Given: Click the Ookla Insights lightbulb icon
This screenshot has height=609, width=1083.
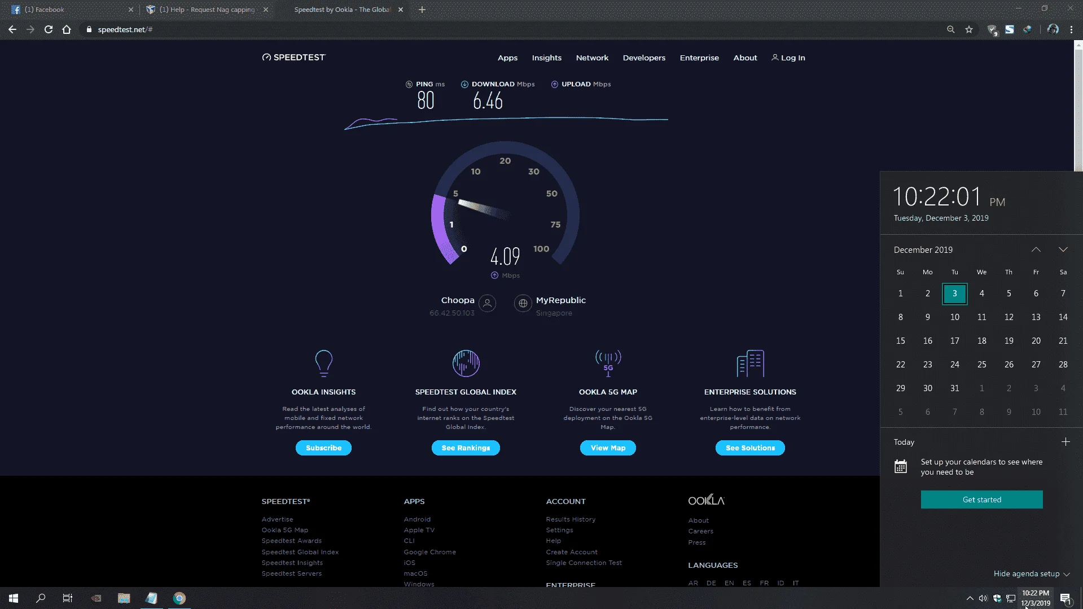Looking at the screenshot, I should [323, 363].
